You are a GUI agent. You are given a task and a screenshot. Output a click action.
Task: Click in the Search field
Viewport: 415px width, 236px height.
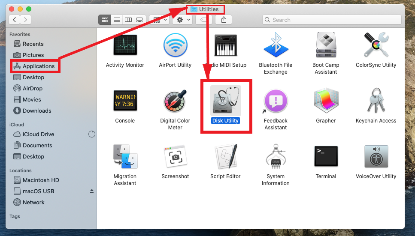[x=332, y=20]
